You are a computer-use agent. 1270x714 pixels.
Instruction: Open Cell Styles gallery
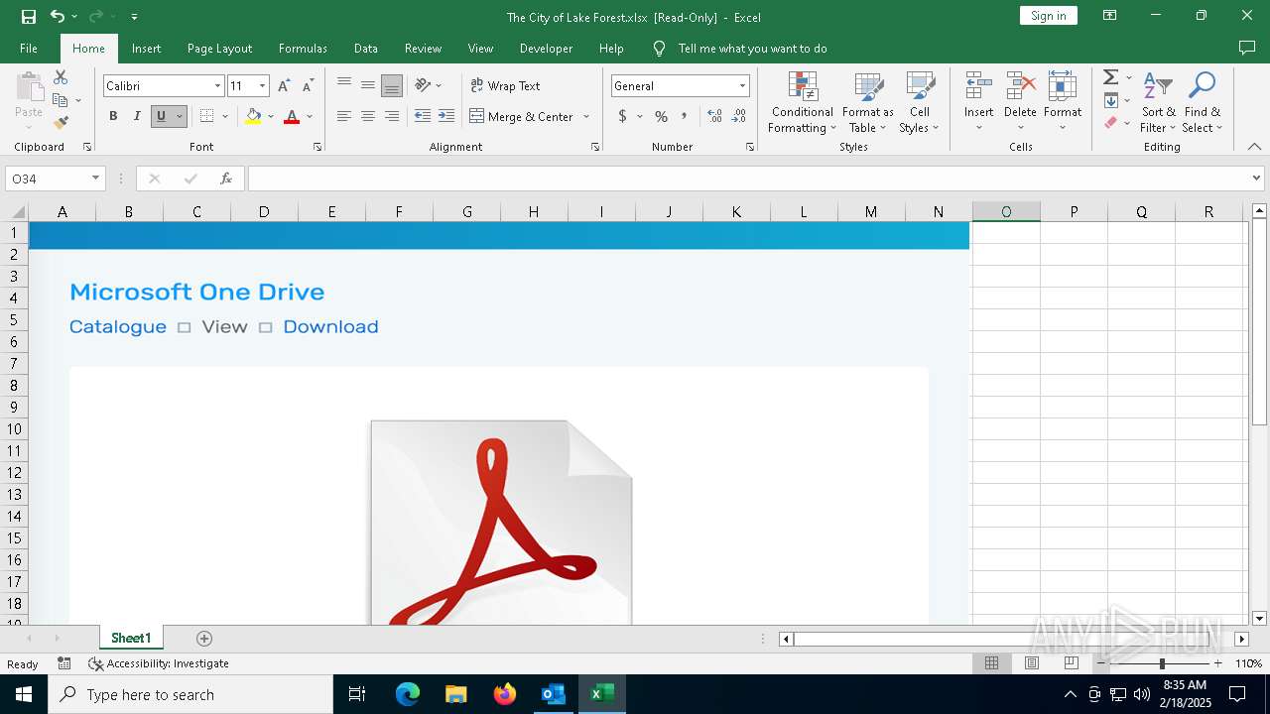[919, 102]
